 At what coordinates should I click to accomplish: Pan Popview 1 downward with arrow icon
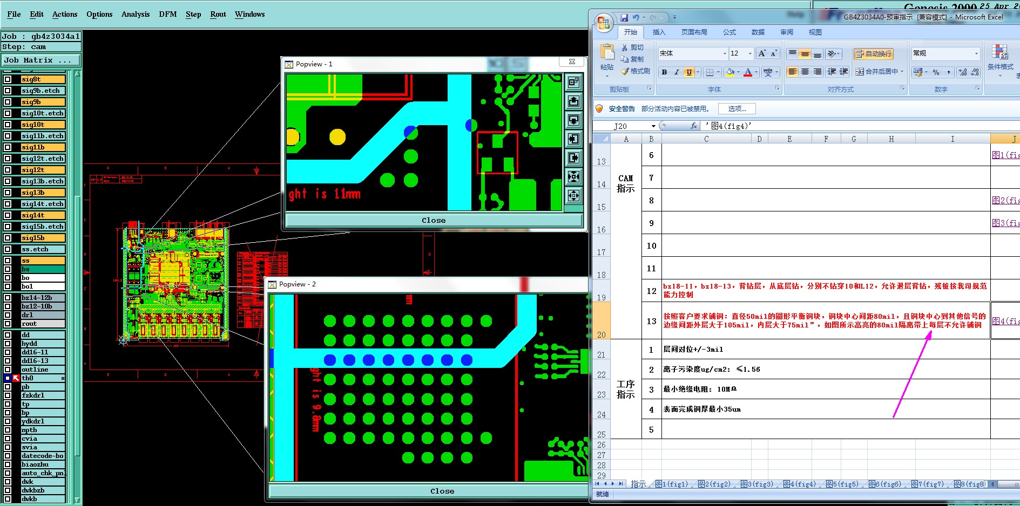coord(573,120)
